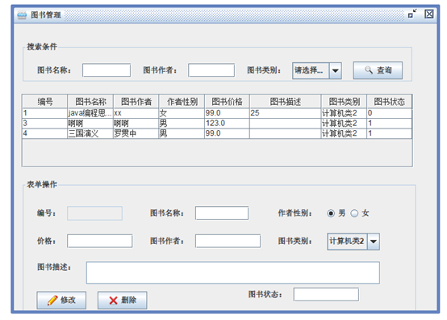Click the red X icon on 删除 button
The image size is (447, 320).
coord(113,301)
